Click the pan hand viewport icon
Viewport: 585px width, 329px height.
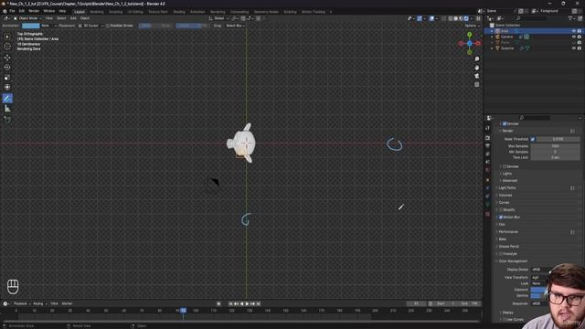[477, 68]
